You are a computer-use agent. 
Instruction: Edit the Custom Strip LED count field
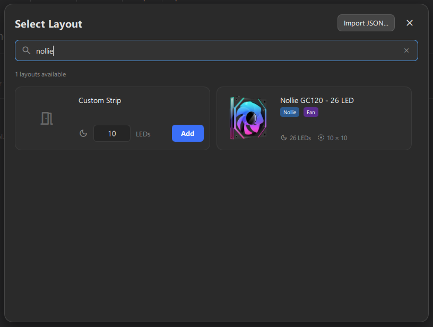tap(112, 133)
